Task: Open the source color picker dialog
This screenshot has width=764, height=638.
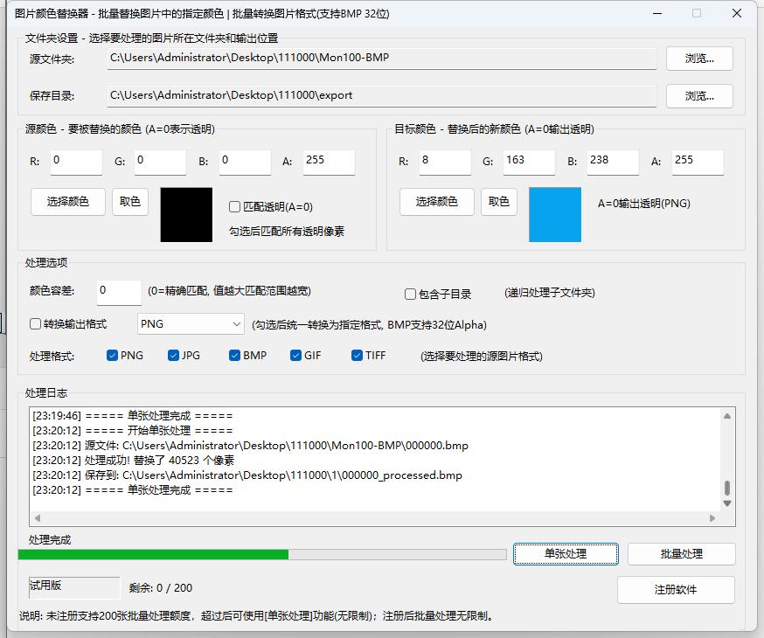Action: click(67, 201)
